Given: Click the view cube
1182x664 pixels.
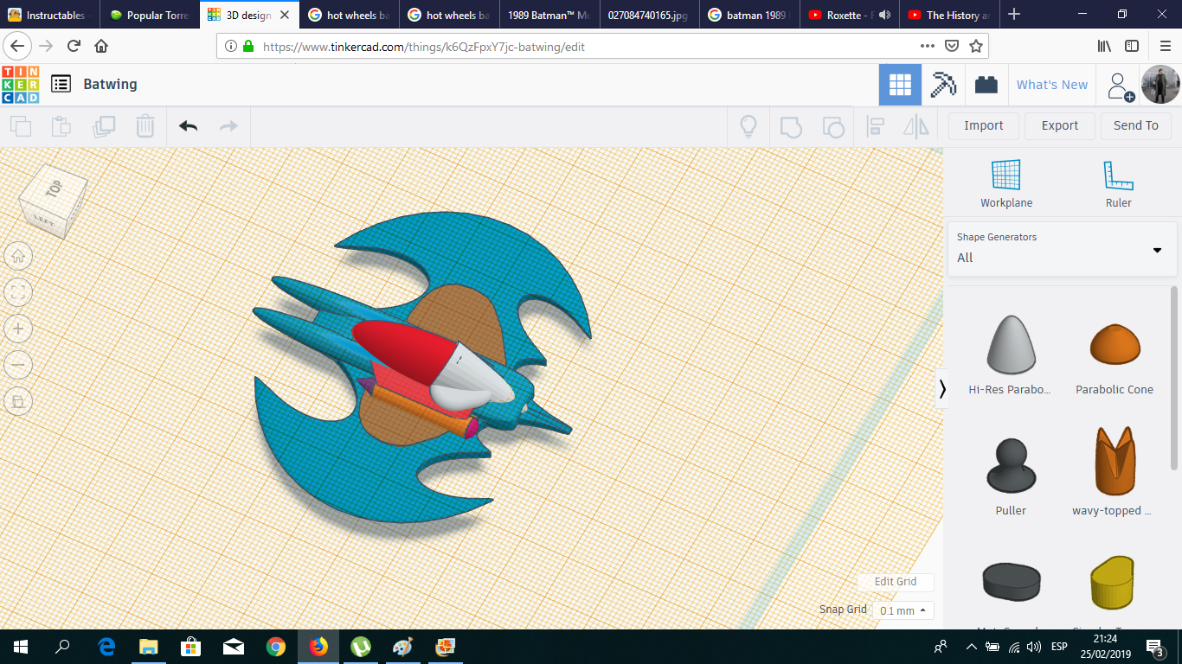Looking at the screenshot, I should pyautogui.click(x=52, y=201).
